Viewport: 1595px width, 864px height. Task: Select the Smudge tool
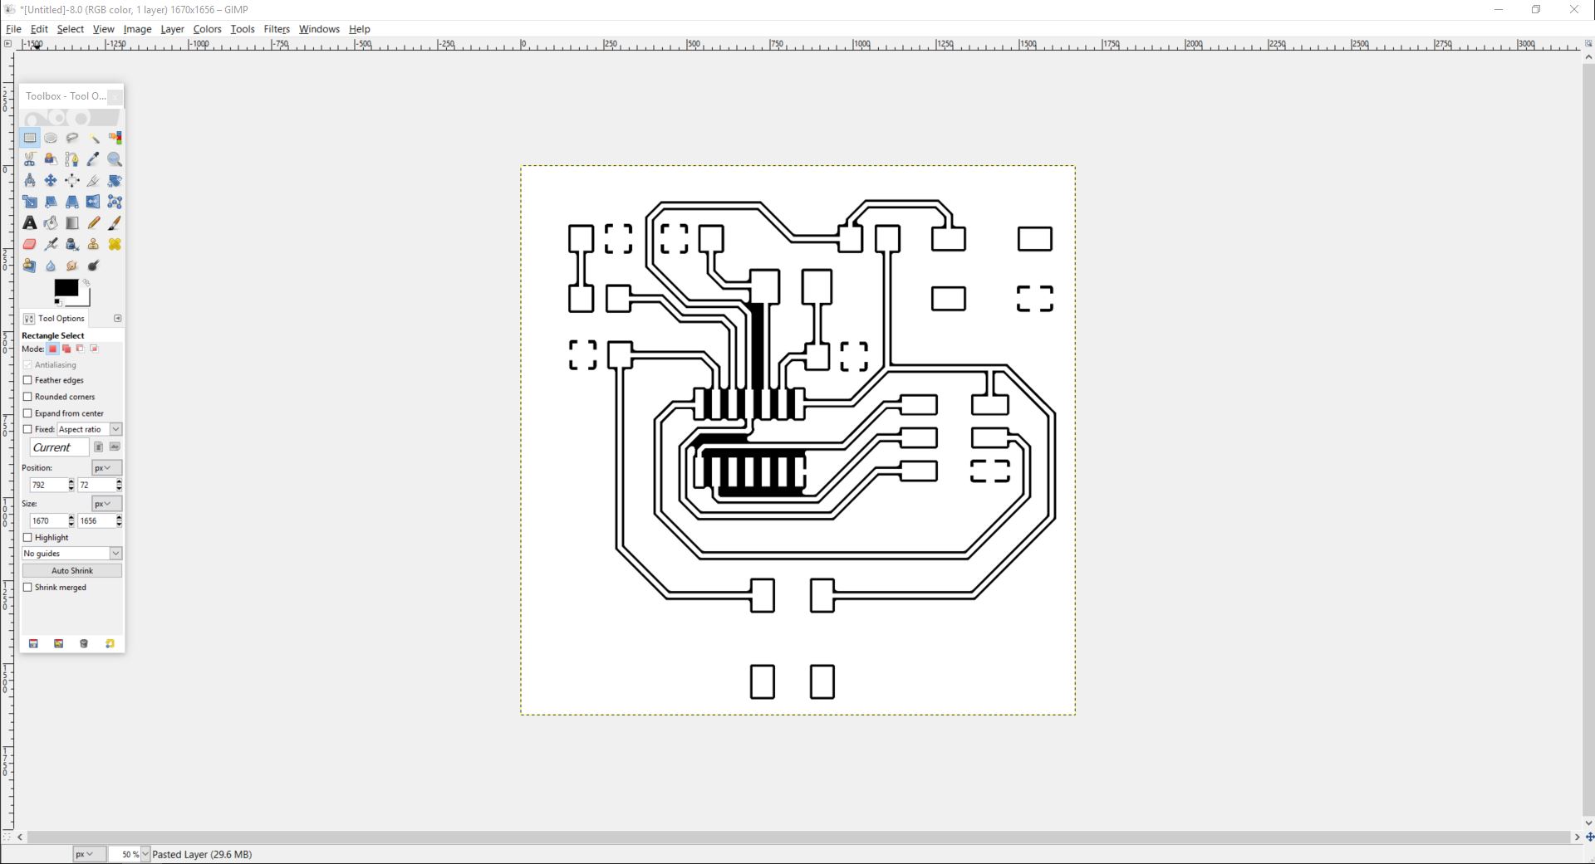click(72, 266)
